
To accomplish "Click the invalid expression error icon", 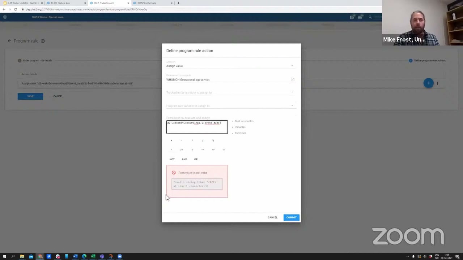I will [174, 173].
